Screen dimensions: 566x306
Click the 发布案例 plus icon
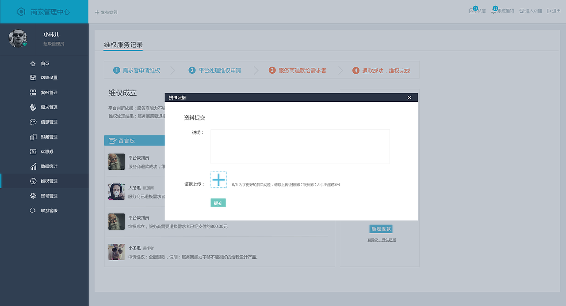point(97,12)
